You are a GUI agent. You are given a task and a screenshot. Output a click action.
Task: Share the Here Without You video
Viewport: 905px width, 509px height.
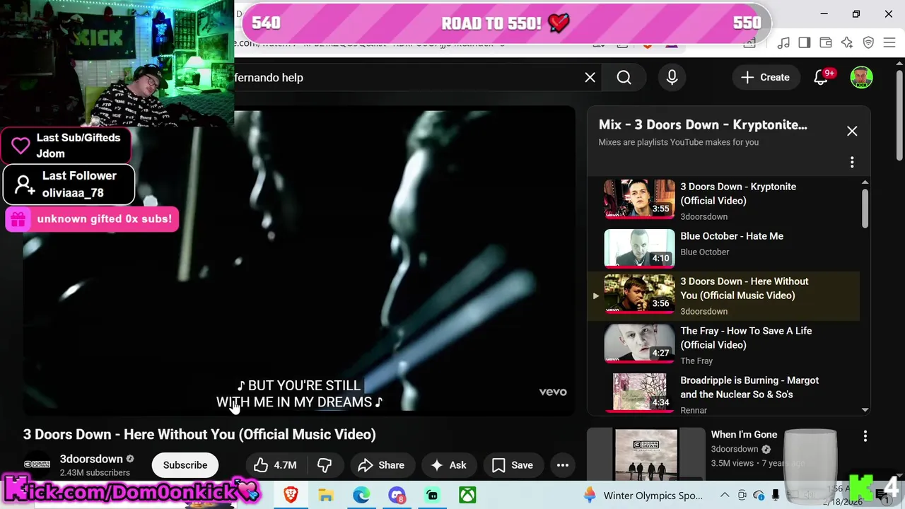click(x=381, y=465)
